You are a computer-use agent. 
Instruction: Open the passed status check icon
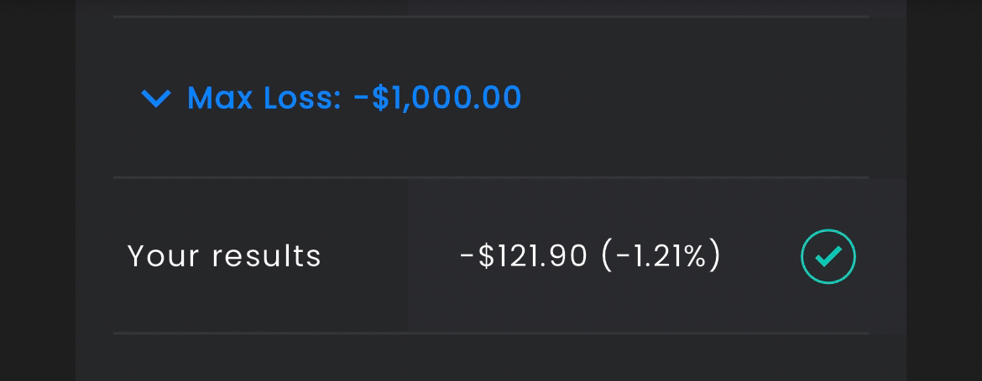coord(828,257)
